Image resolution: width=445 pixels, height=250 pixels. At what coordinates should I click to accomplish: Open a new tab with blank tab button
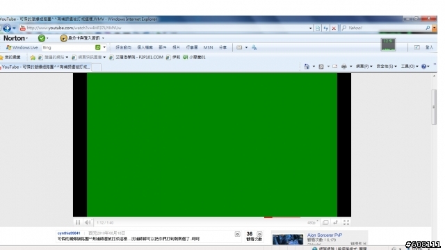[96, 67]
